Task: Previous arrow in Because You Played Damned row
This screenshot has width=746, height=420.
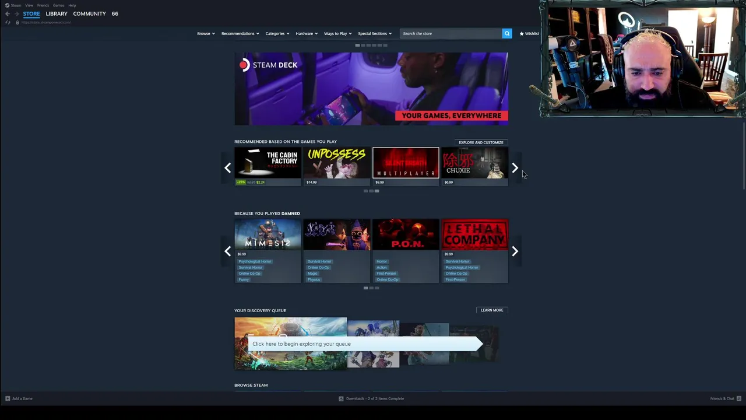Action: (227, 251)
